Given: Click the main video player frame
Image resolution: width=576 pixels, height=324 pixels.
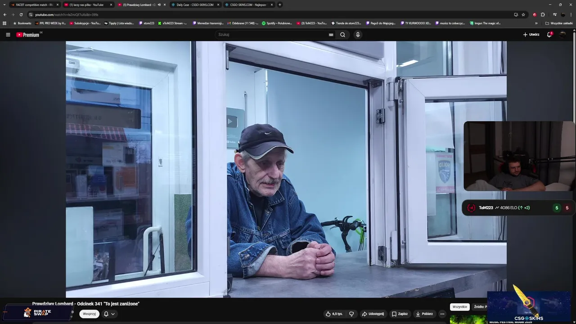Looking at the screenshot, I should tap(286, 169).
